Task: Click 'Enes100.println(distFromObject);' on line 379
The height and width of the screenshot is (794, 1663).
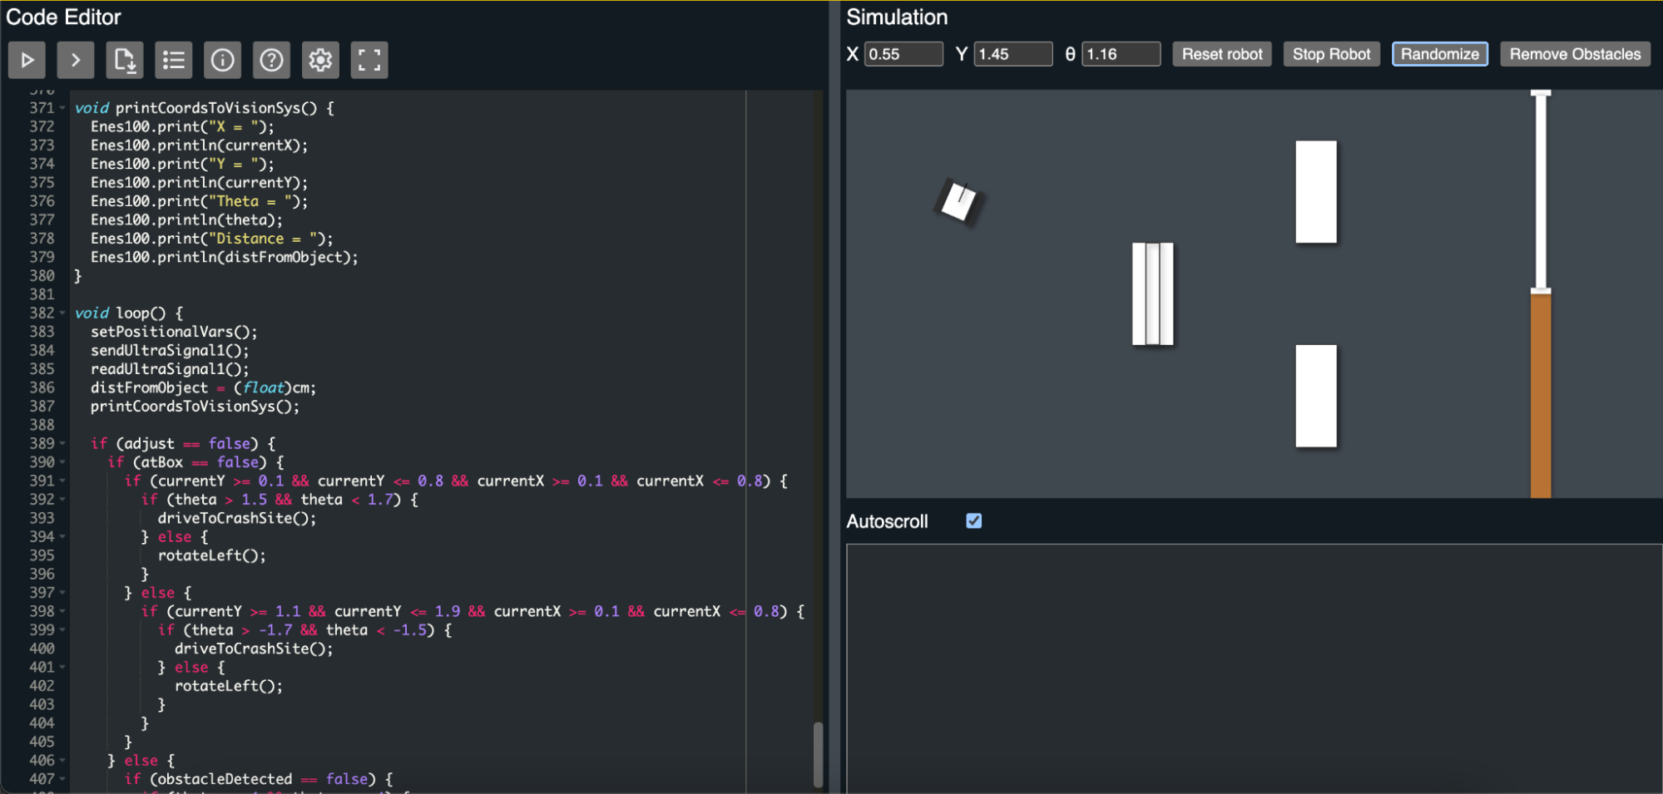Action: point(225,257)
